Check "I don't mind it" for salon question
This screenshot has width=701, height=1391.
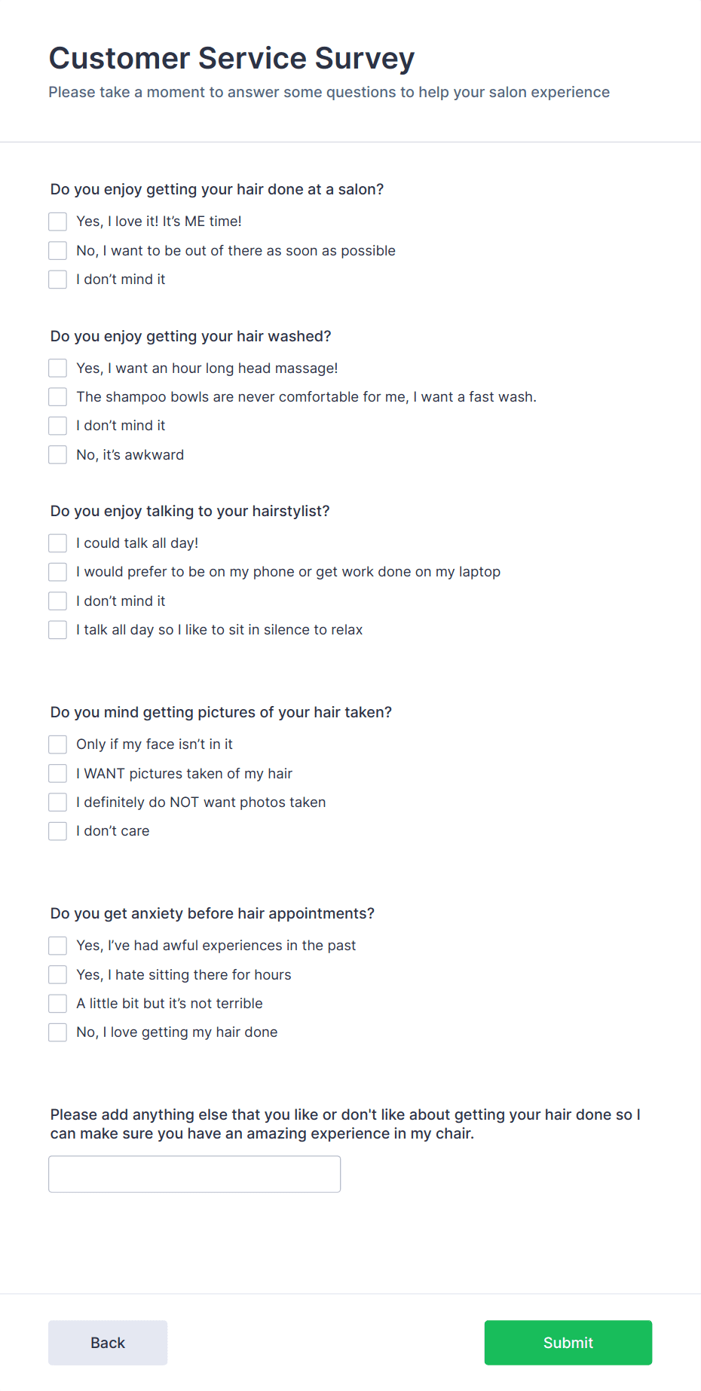point(57,279)
